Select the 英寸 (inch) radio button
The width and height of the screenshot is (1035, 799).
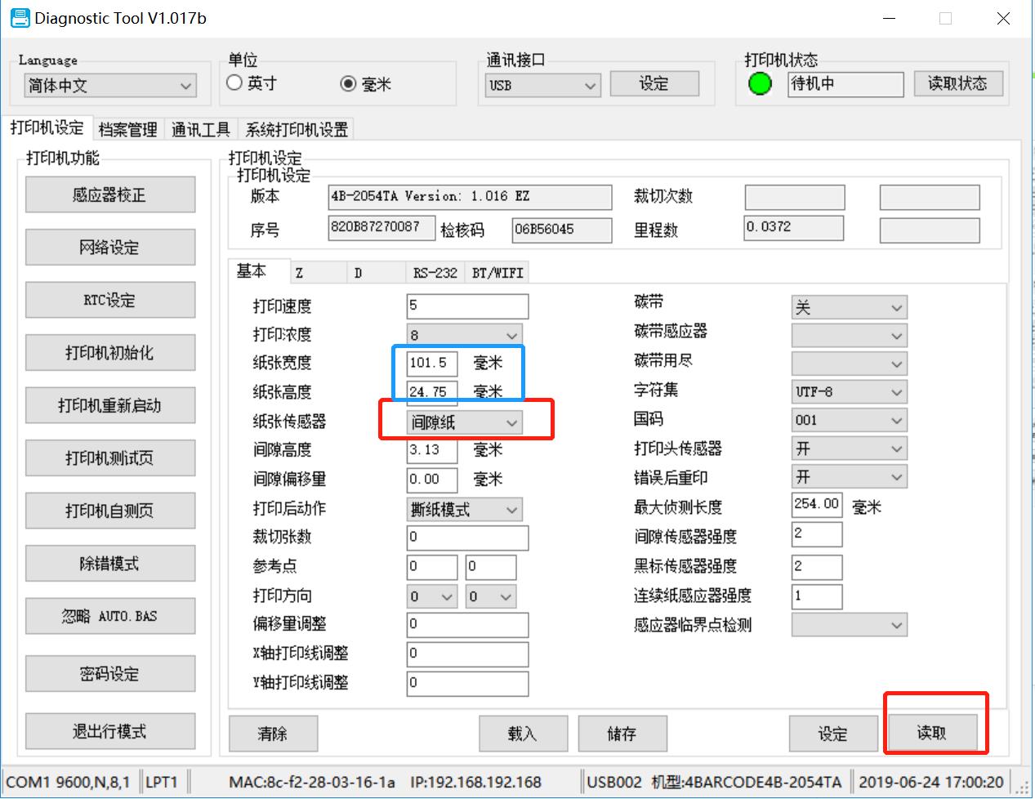(x=235, y=83)
